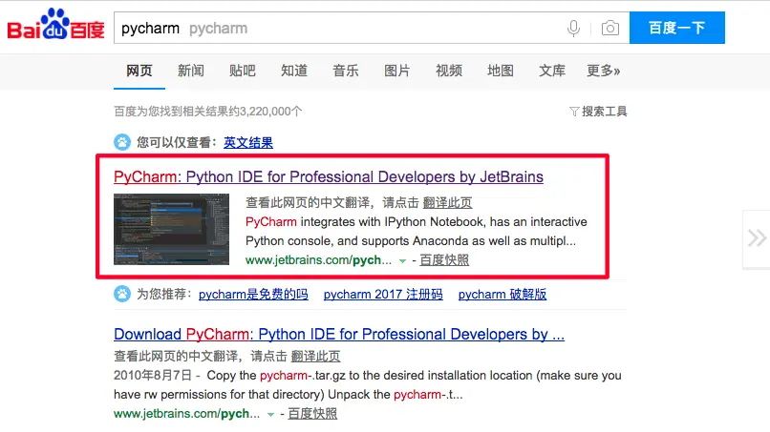Open 百度快照 for Download PyCharm result
This screenshot has width=770, height=432.
pos(312,414)
